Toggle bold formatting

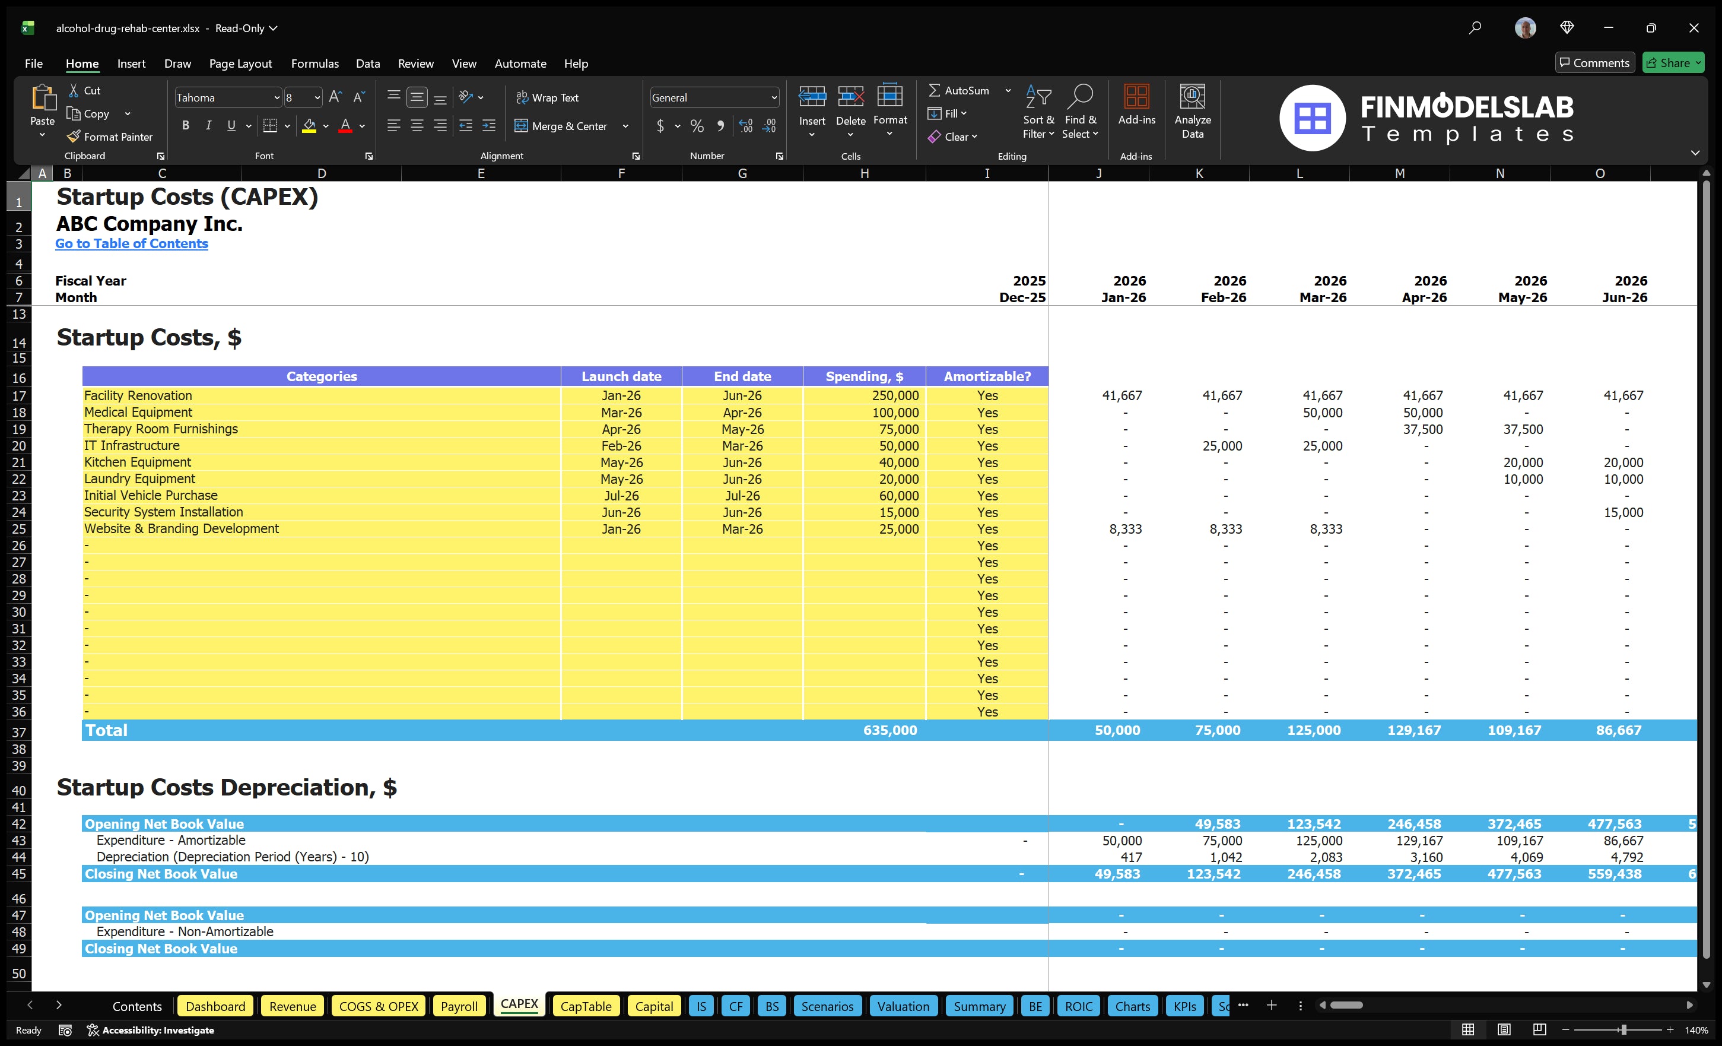point(185,125)
